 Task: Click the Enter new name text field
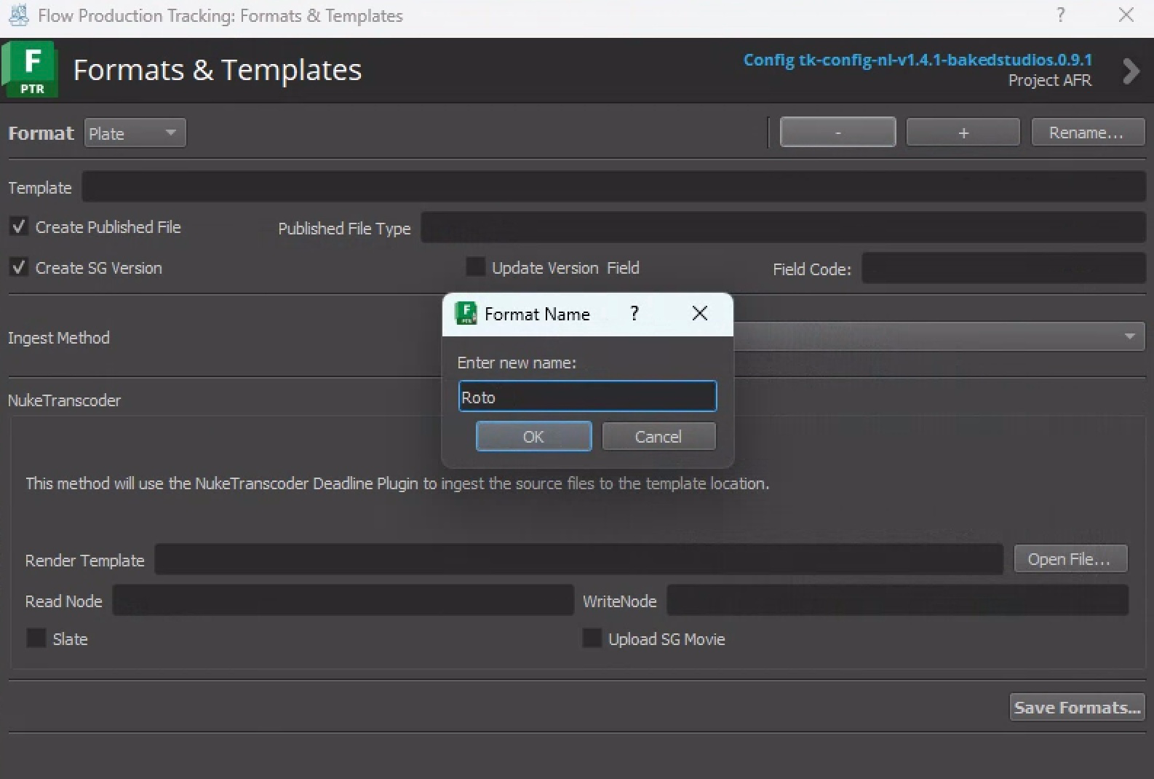coord(587,397)
